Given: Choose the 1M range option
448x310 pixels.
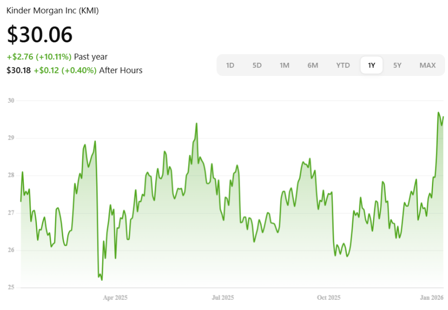Looking at the screenshot, I should tap(284, 65).
